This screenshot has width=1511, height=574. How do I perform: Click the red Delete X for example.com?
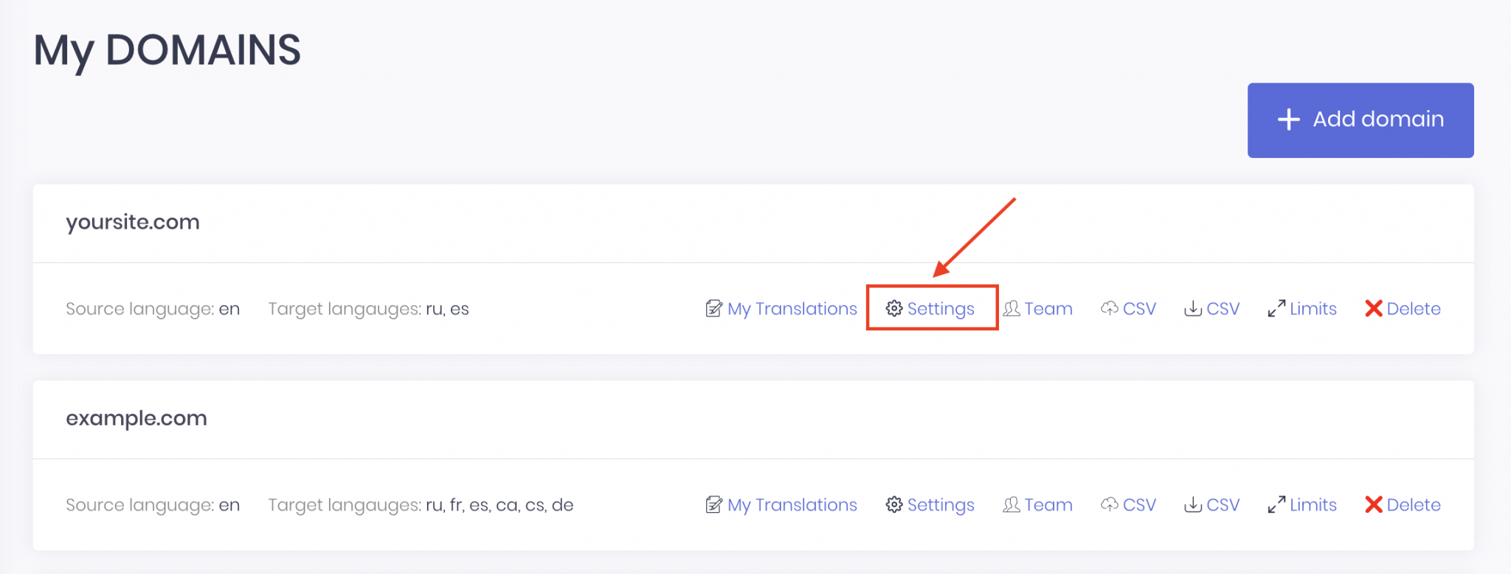tap(1373, 505)
